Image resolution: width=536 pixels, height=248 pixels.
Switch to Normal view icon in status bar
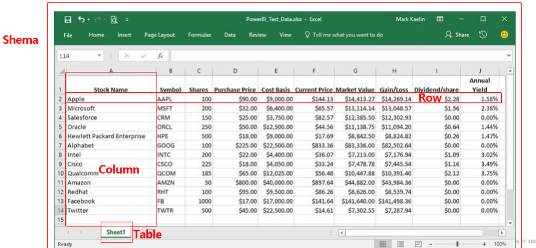coord(383,244)
